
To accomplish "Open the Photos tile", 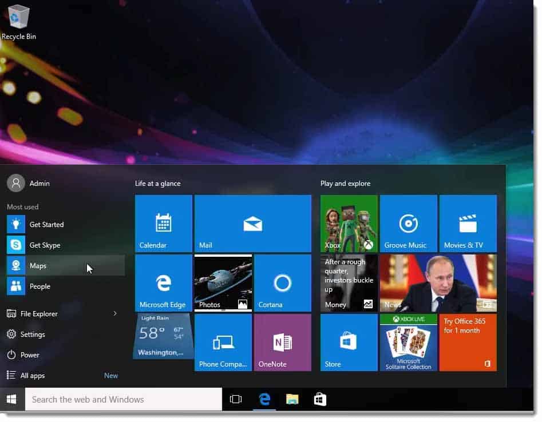I will 223,283.
